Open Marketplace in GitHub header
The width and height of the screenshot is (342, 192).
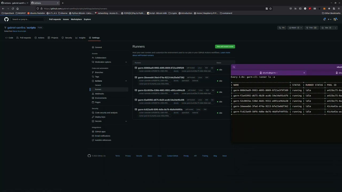click(76, 19)
